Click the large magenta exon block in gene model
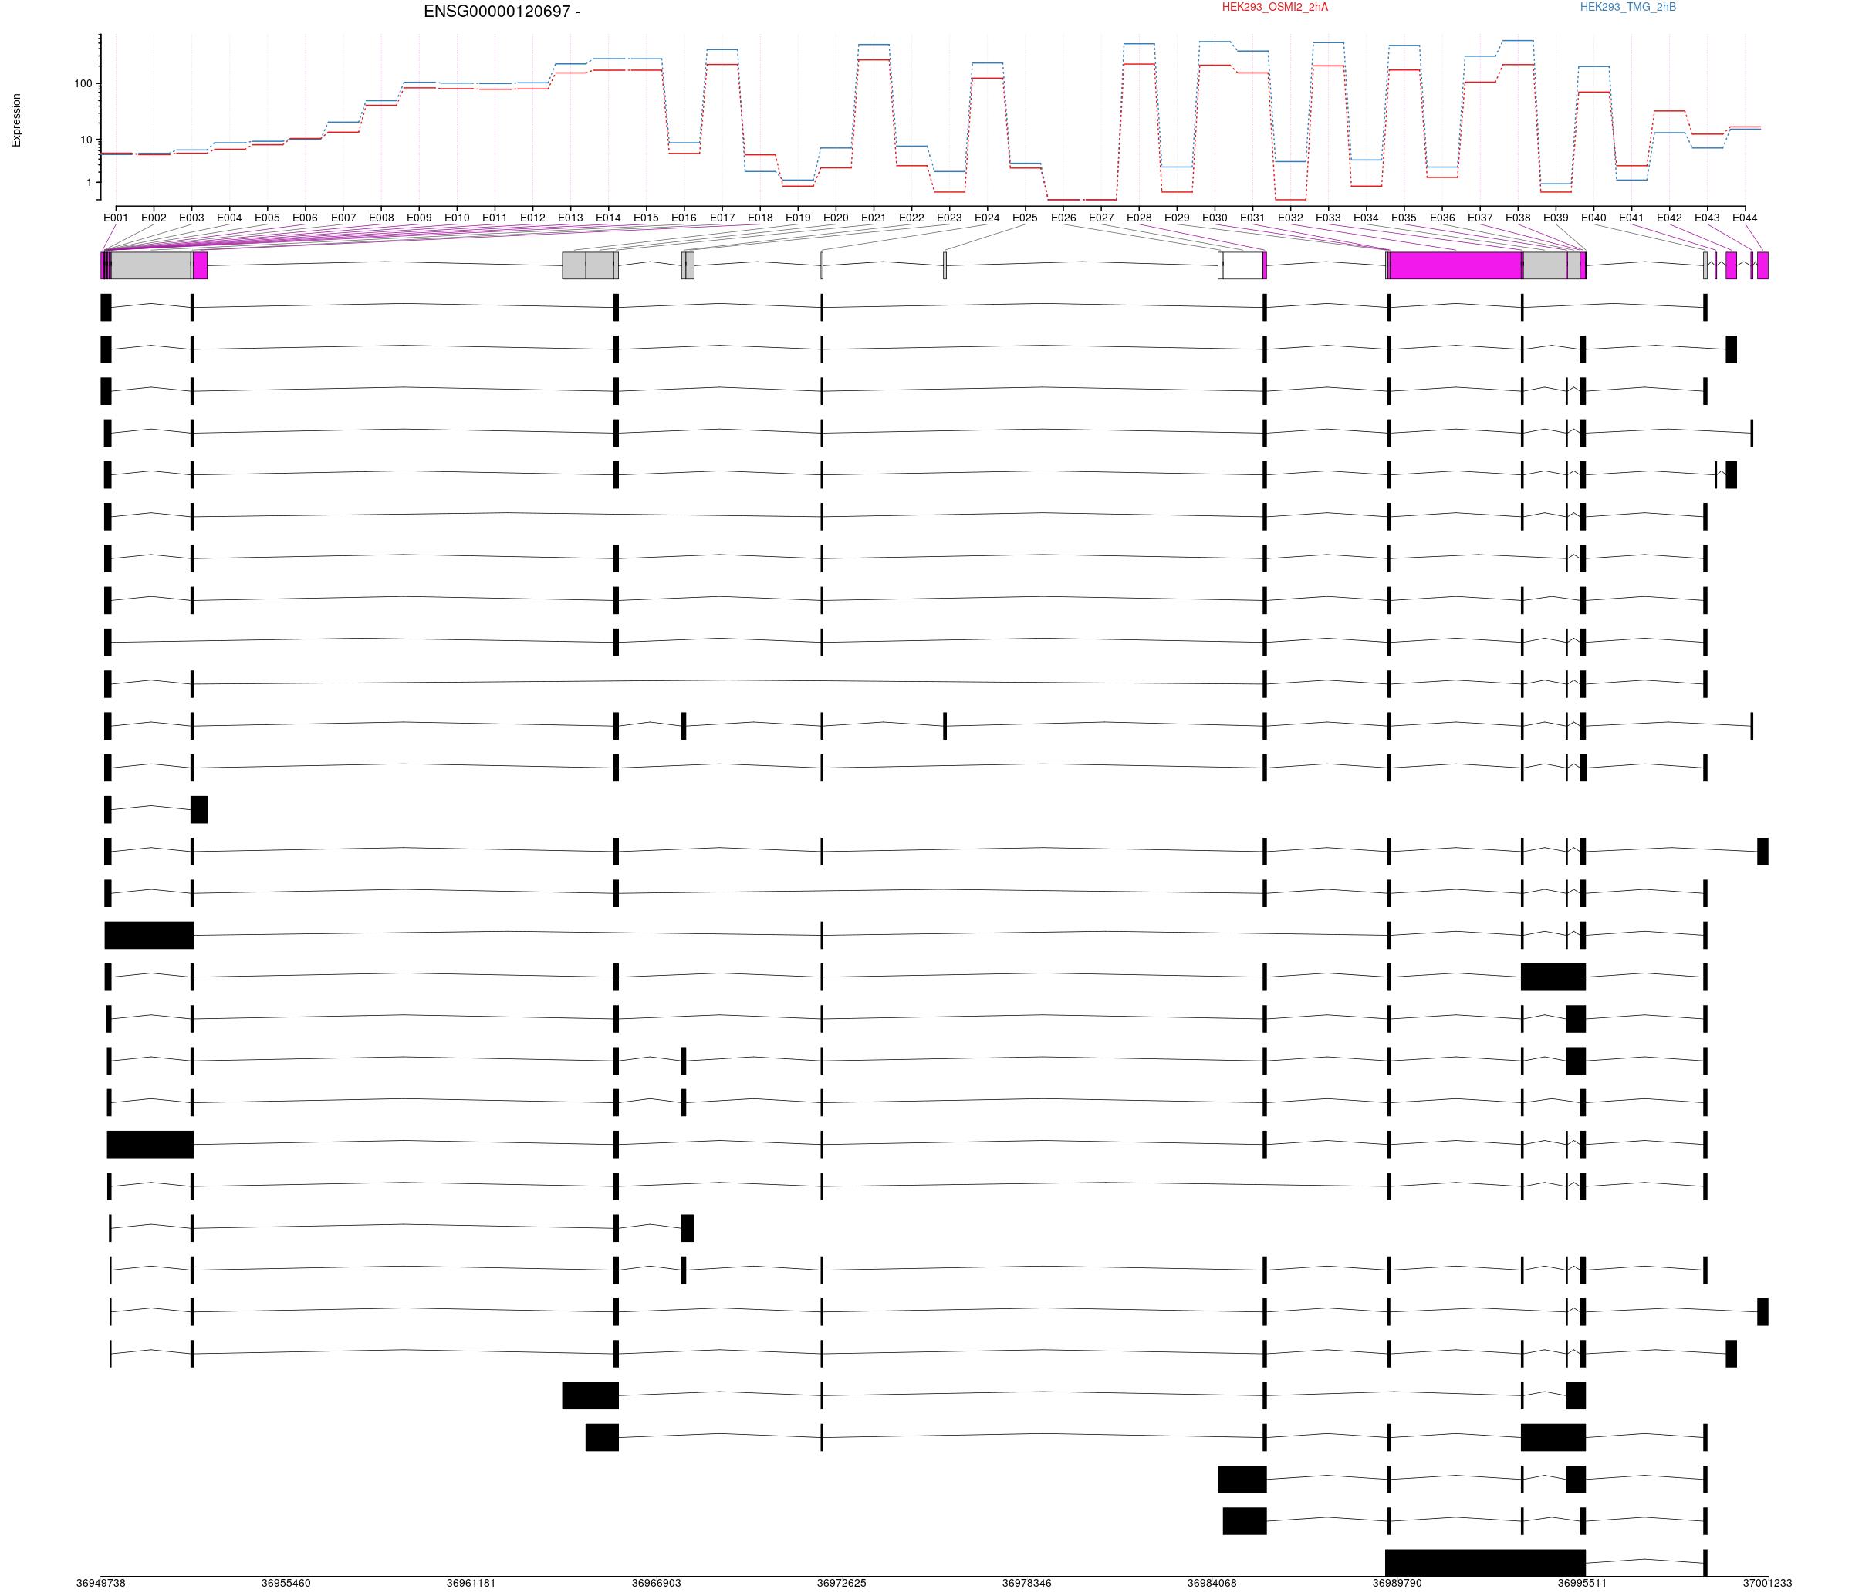The height and width of the screenshot is (1596, 1852). point(1456,265)
